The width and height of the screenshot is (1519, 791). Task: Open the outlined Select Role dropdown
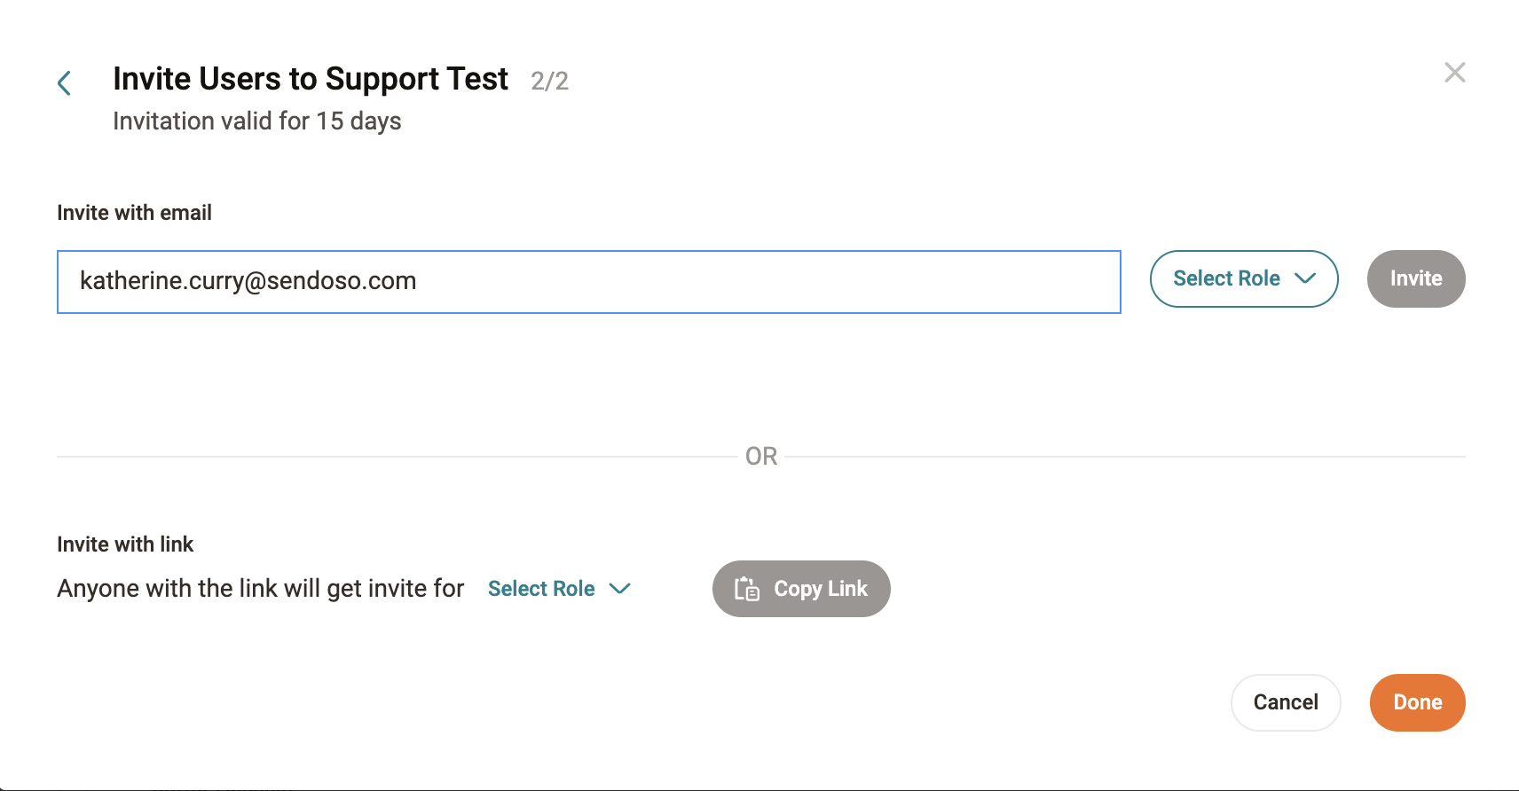[1244, 278]
